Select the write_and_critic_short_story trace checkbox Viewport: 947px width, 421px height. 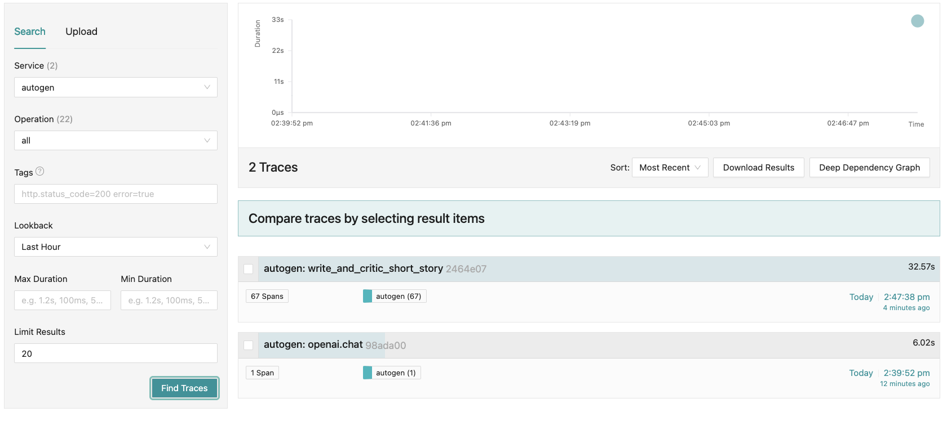click(x=249, y=269)
